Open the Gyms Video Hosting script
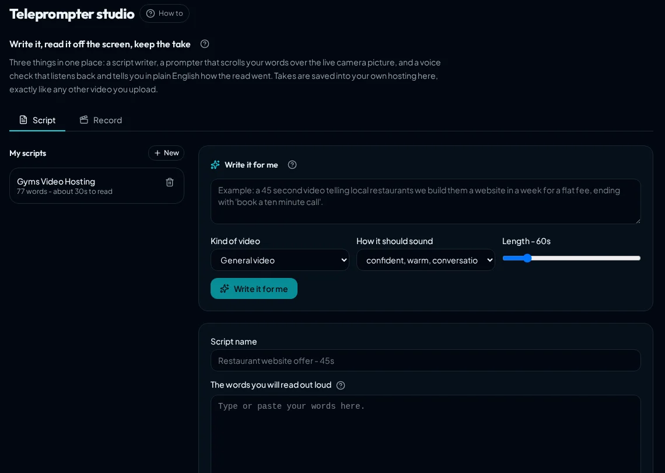 [x=97, y=186]
